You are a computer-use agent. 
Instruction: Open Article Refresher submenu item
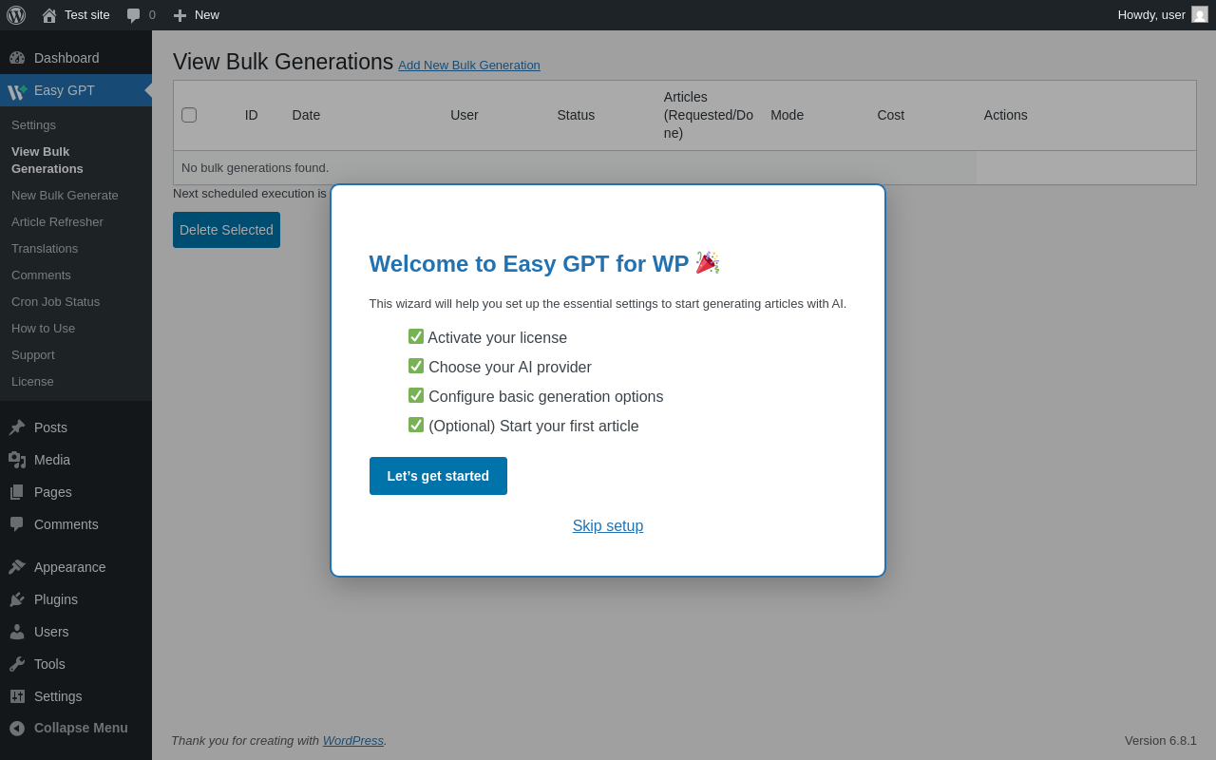pyautogui.click(x=57, y=221)
